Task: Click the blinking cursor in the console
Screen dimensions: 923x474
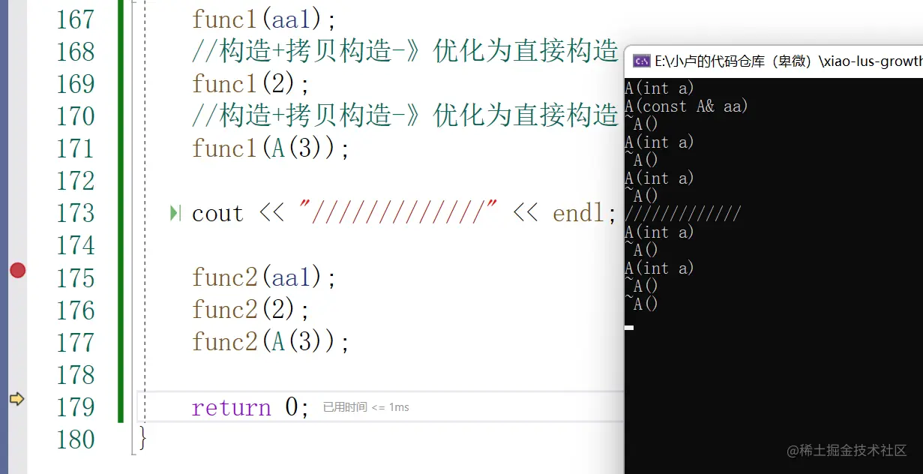Action: pyautogui.click(x=629, y=328)
